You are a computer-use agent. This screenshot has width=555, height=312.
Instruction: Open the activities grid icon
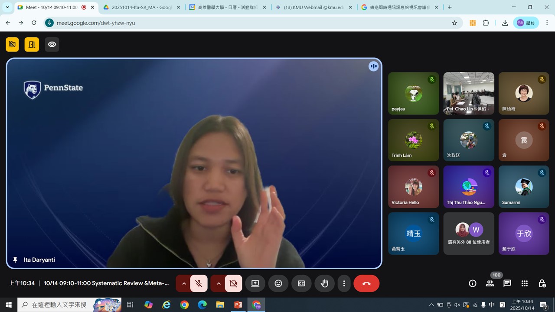point(524,283)
